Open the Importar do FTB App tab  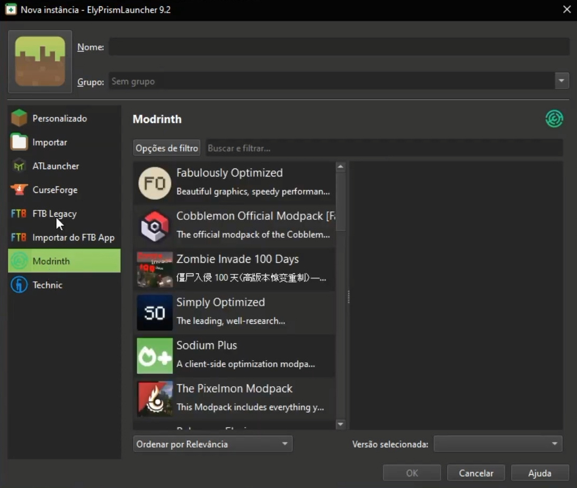pyautogui.click(x=65, y=237)
